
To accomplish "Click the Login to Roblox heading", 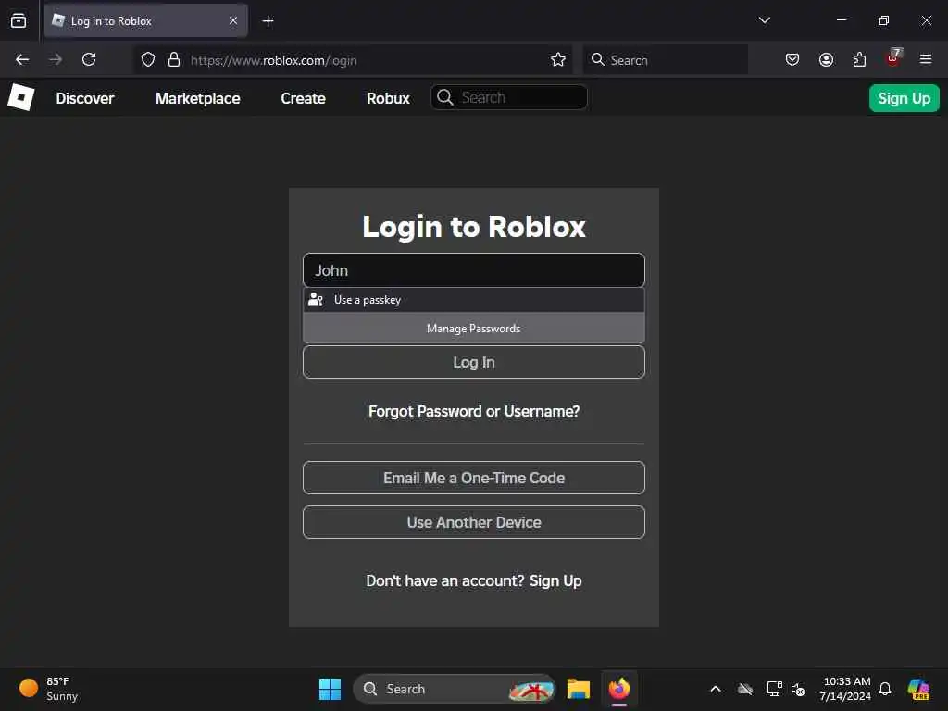I will (x=474, y=227).
